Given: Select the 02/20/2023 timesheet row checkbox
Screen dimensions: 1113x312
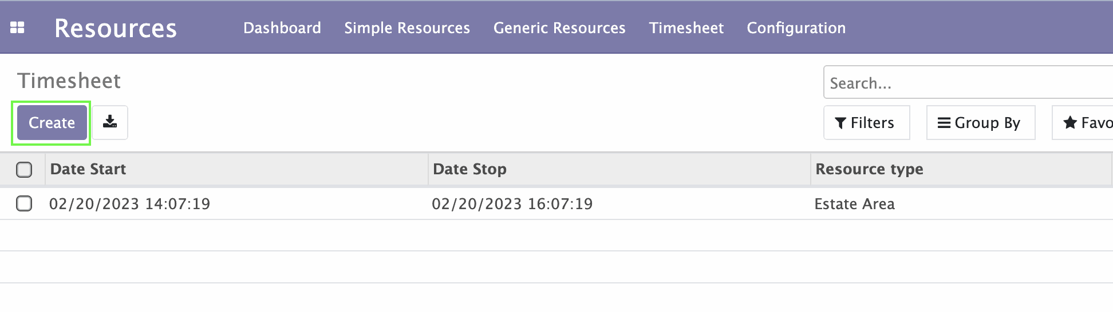Looking at the screenshot, I should pyautogui.click(x=24, y=203).
